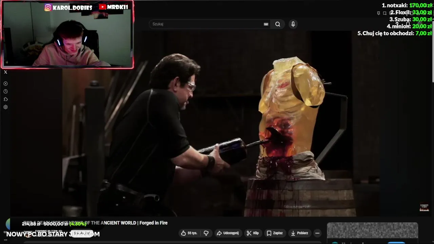434x244 pixels.
Task: Click the upload arrow icon at top right
Action: coord(397,24)
